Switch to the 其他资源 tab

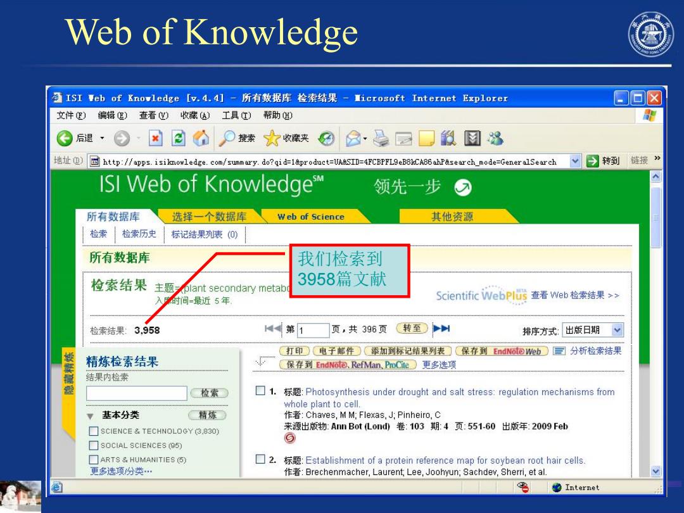click(x=452, y=217)
